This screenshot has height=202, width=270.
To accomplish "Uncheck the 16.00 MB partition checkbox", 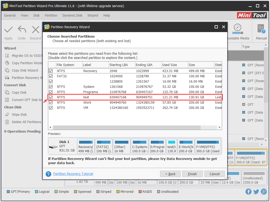I will point(51,82).
